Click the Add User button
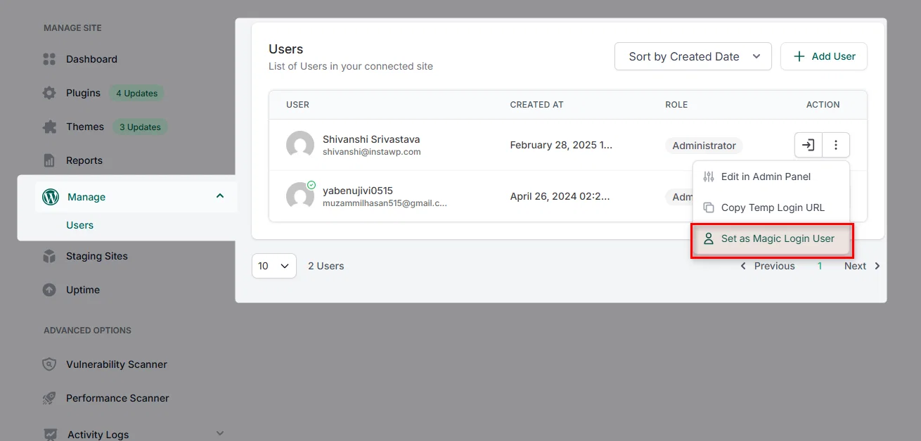921x441 pixels. pos(824,56)
